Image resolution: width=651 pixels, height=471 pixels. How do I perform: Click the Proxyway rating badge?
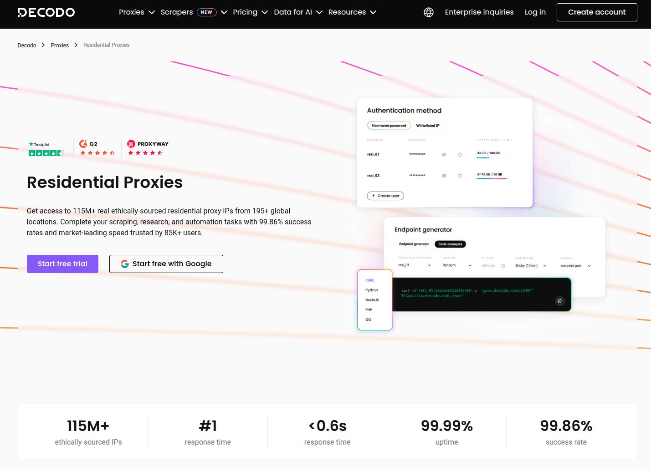click(x=148, y=148)
